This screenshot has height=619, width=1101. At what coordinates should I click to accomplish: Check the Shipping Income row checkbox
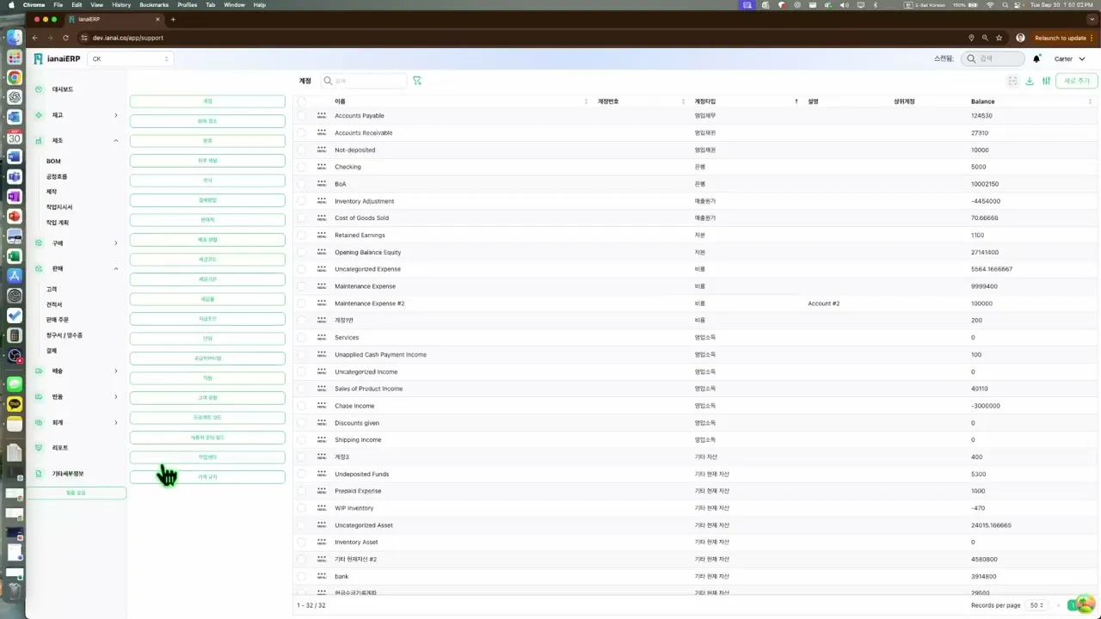coord(302,439)
